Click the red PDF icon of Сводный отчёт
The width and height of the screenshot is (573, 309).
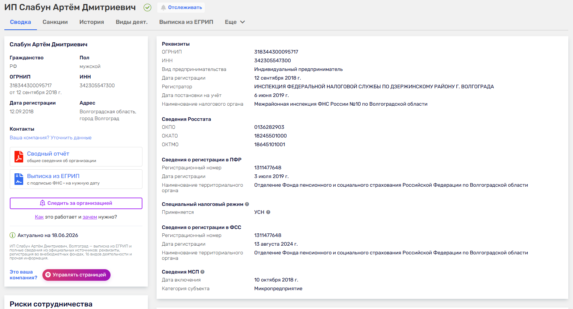pos(19,157)
